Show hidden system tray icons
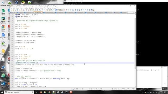Viewport: 168px width, 94px height. click(142, 92)
